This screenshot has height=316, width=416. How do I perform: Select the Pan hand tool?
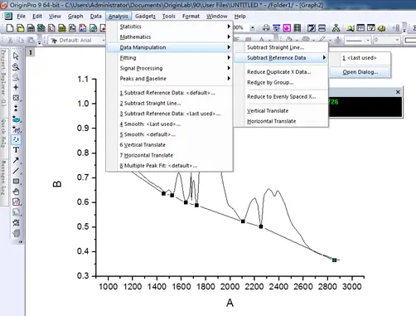point(16,192)
